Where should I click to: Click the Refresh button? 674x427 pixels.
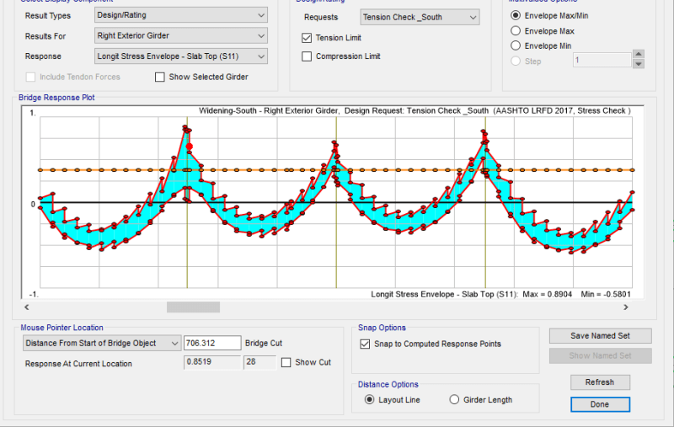600,382
